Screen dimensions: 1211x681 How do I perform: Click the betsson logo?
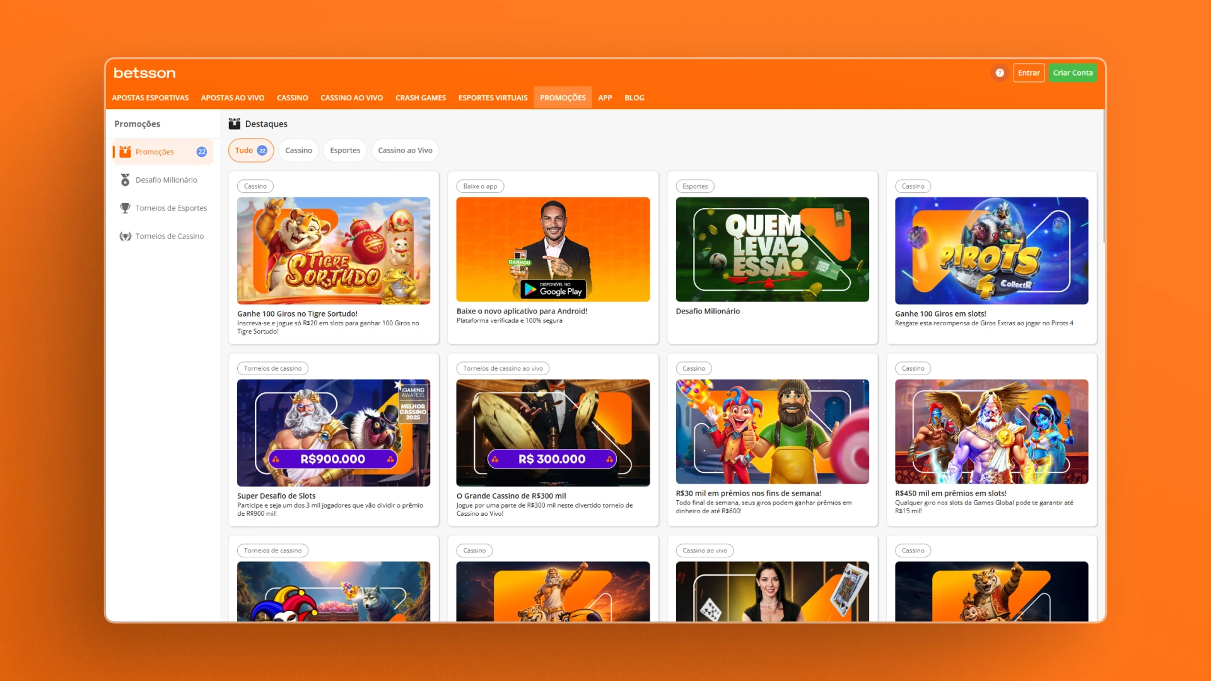point(144,73)
